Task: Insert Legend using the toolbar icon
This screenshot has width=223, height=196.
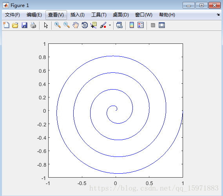Action: 141,25
